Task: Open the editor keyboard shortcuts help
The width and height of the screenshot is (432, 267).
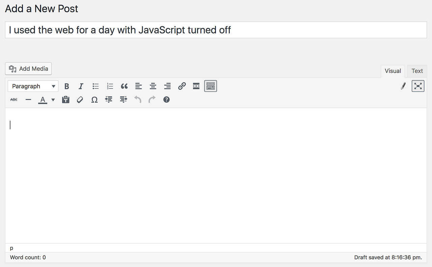Action: click(x=166, y=100)
